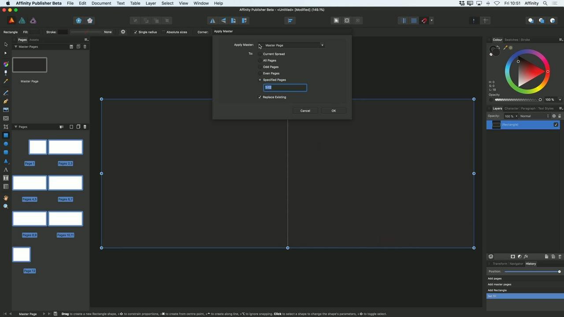Open the layer effects fx icon
The width and height of the screenshot is (564, 317).
[x=526, y=256]
